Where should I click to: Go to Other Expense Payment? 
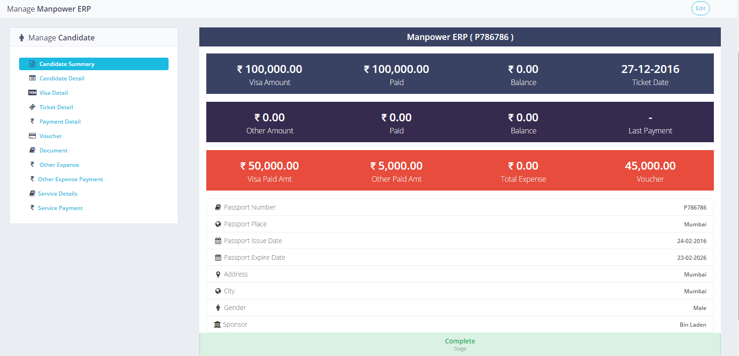(x=70, y=179)
